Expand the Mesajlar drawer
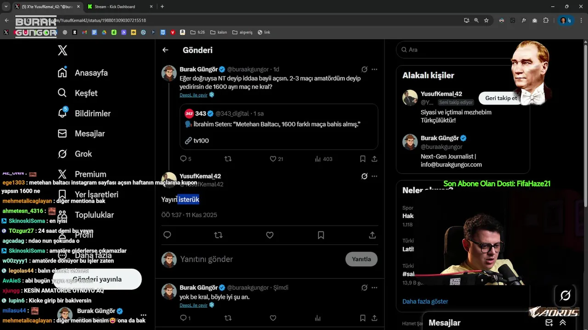 (563, 323)
